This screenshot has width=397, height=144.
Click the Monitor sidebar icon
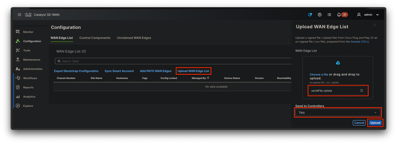click(x=18, y=32)
